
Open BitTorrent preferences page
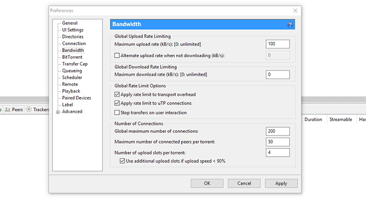(72, 57)
